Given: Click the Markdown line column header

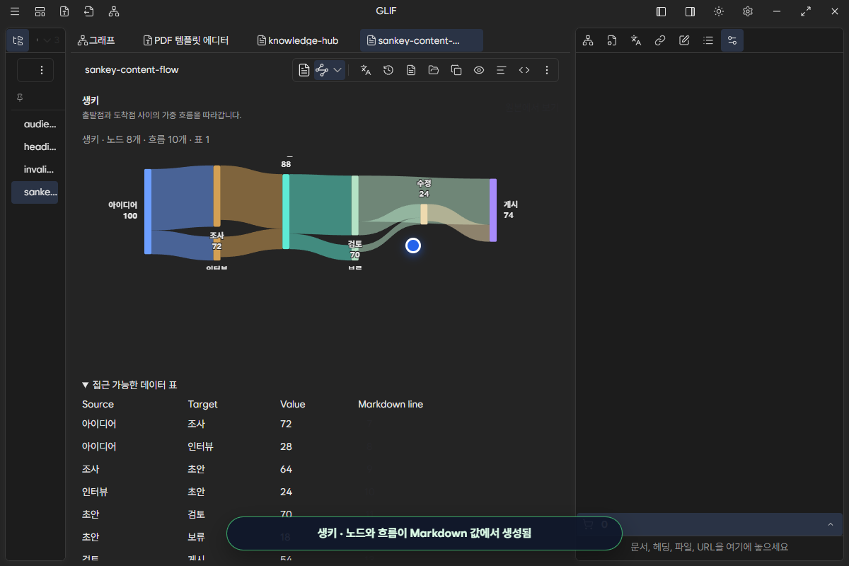Looking at the screenshot, I should tap(391, 405).
